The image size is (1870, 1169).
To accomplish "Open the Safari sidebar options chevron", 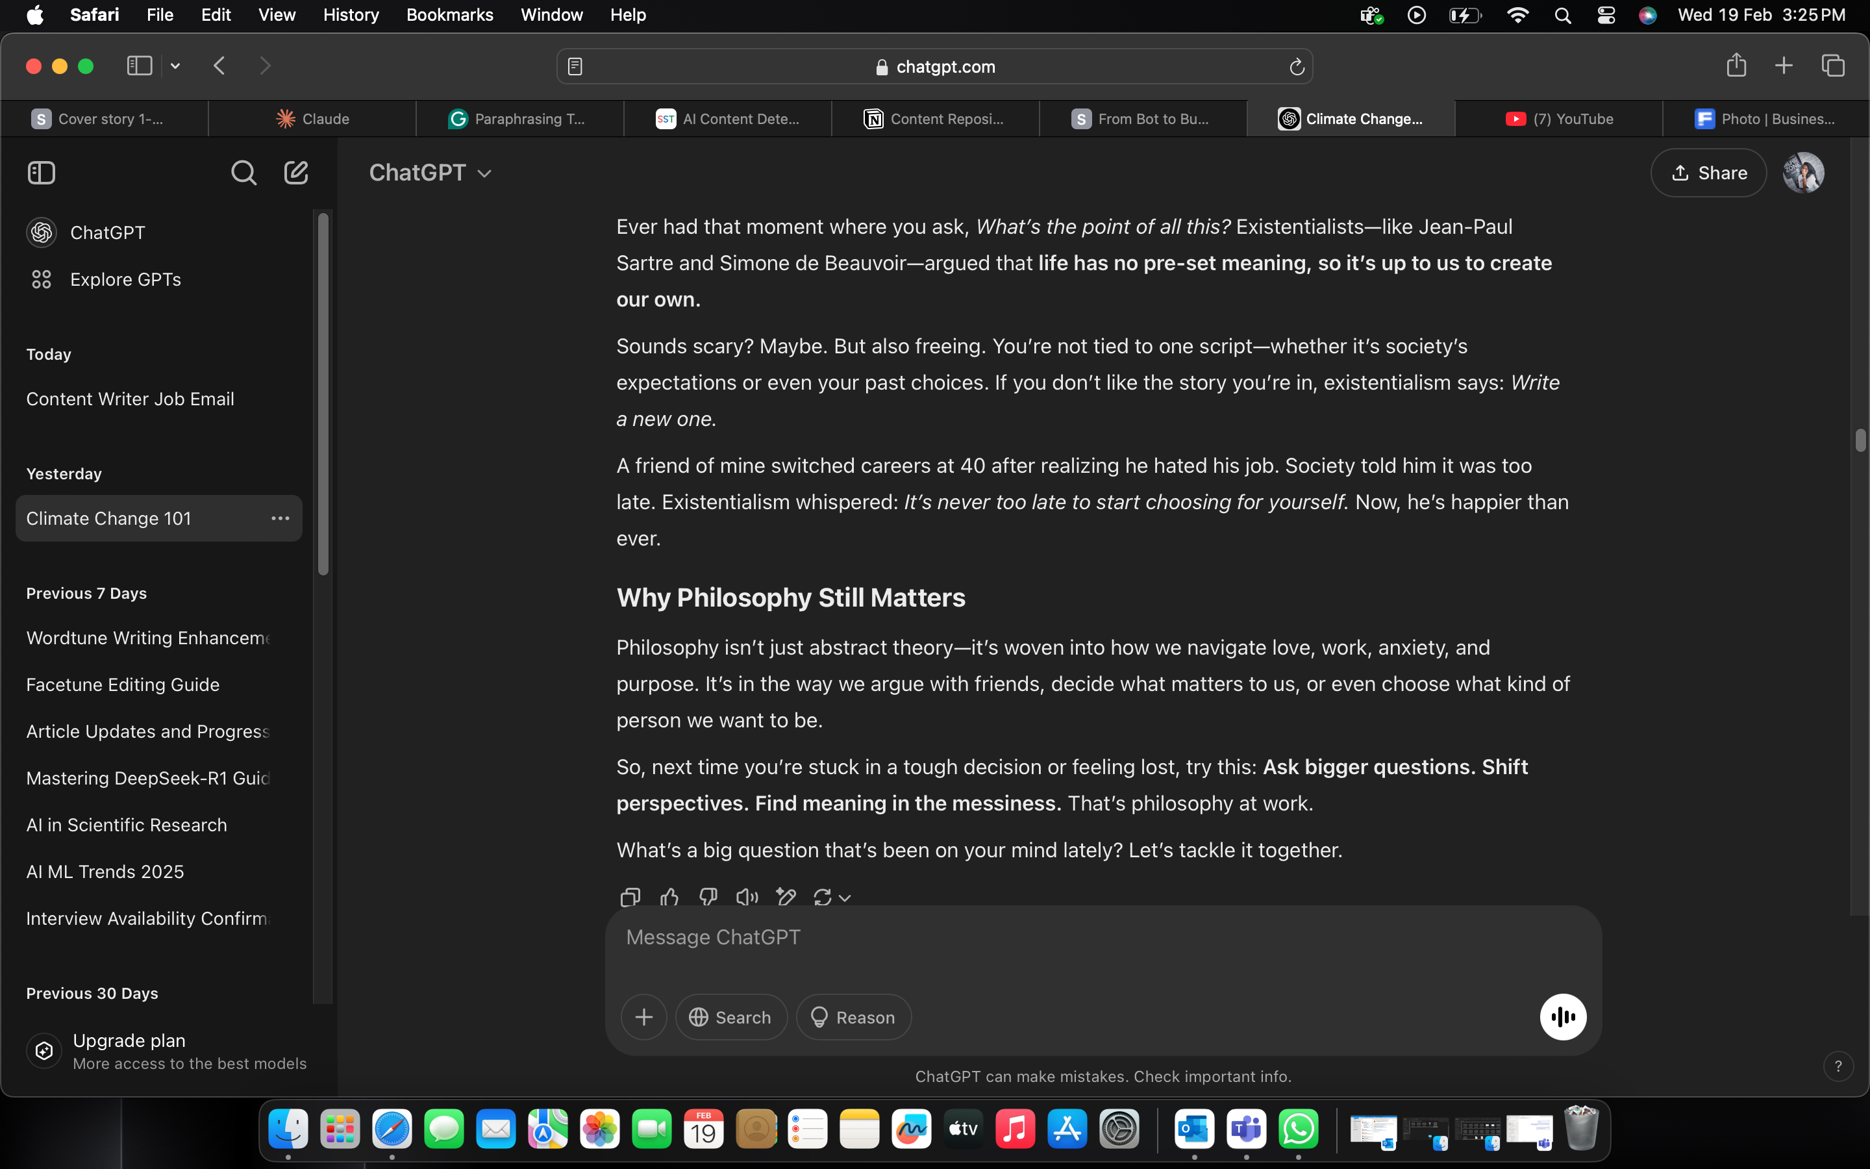I will pos(175,66).
